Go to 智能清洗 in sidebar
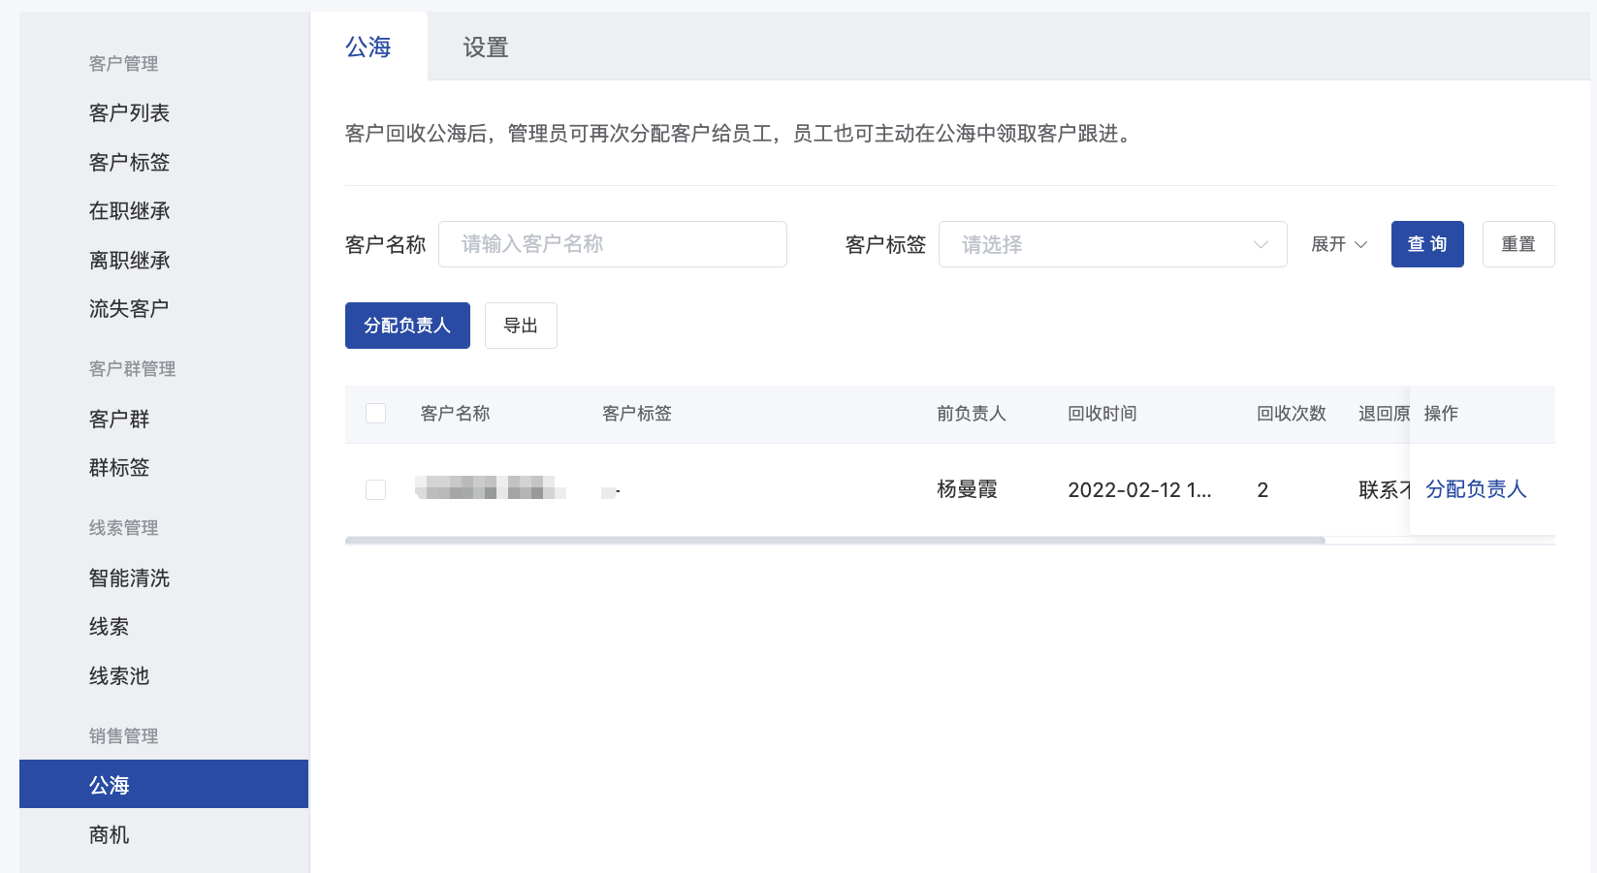This screenshot has height=873, width=1597. pos(129,578)
